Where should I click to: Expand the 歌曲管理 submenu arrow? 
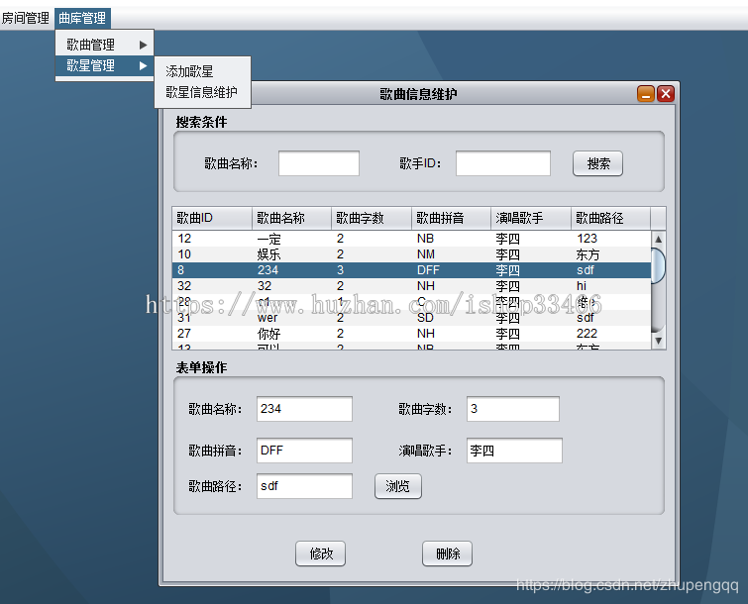(x=143, y=45)
